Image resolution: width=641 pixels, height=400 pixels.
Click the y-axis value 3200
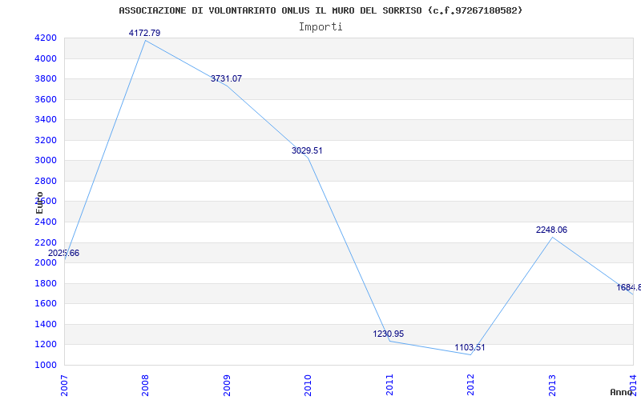tap(46, 141)
